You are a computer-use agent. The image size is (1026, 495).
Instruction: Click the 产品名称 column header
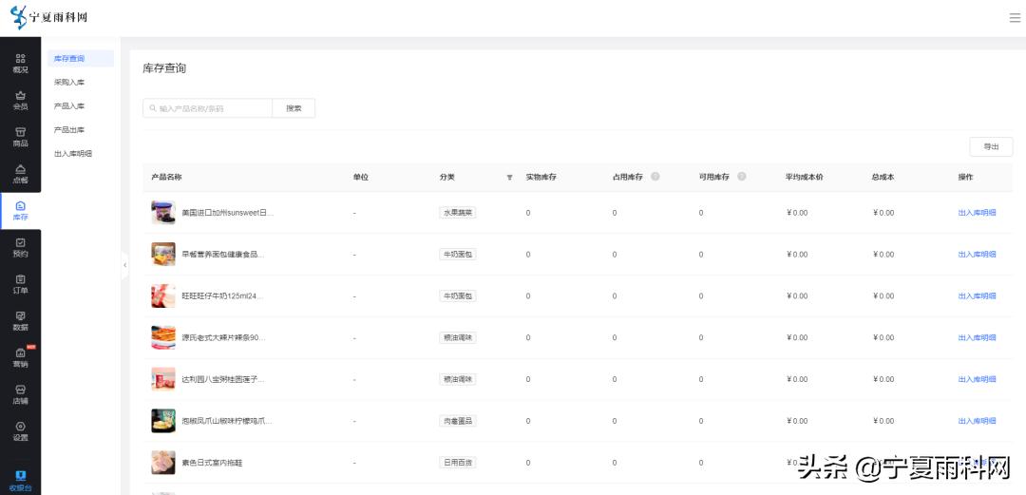[166, 178]
